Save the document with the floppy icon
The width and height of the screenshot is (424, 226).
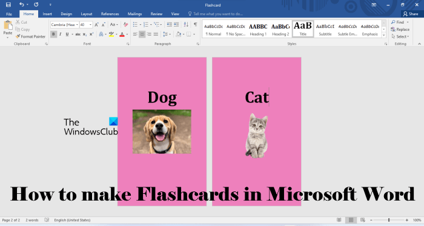coord(8,5)
